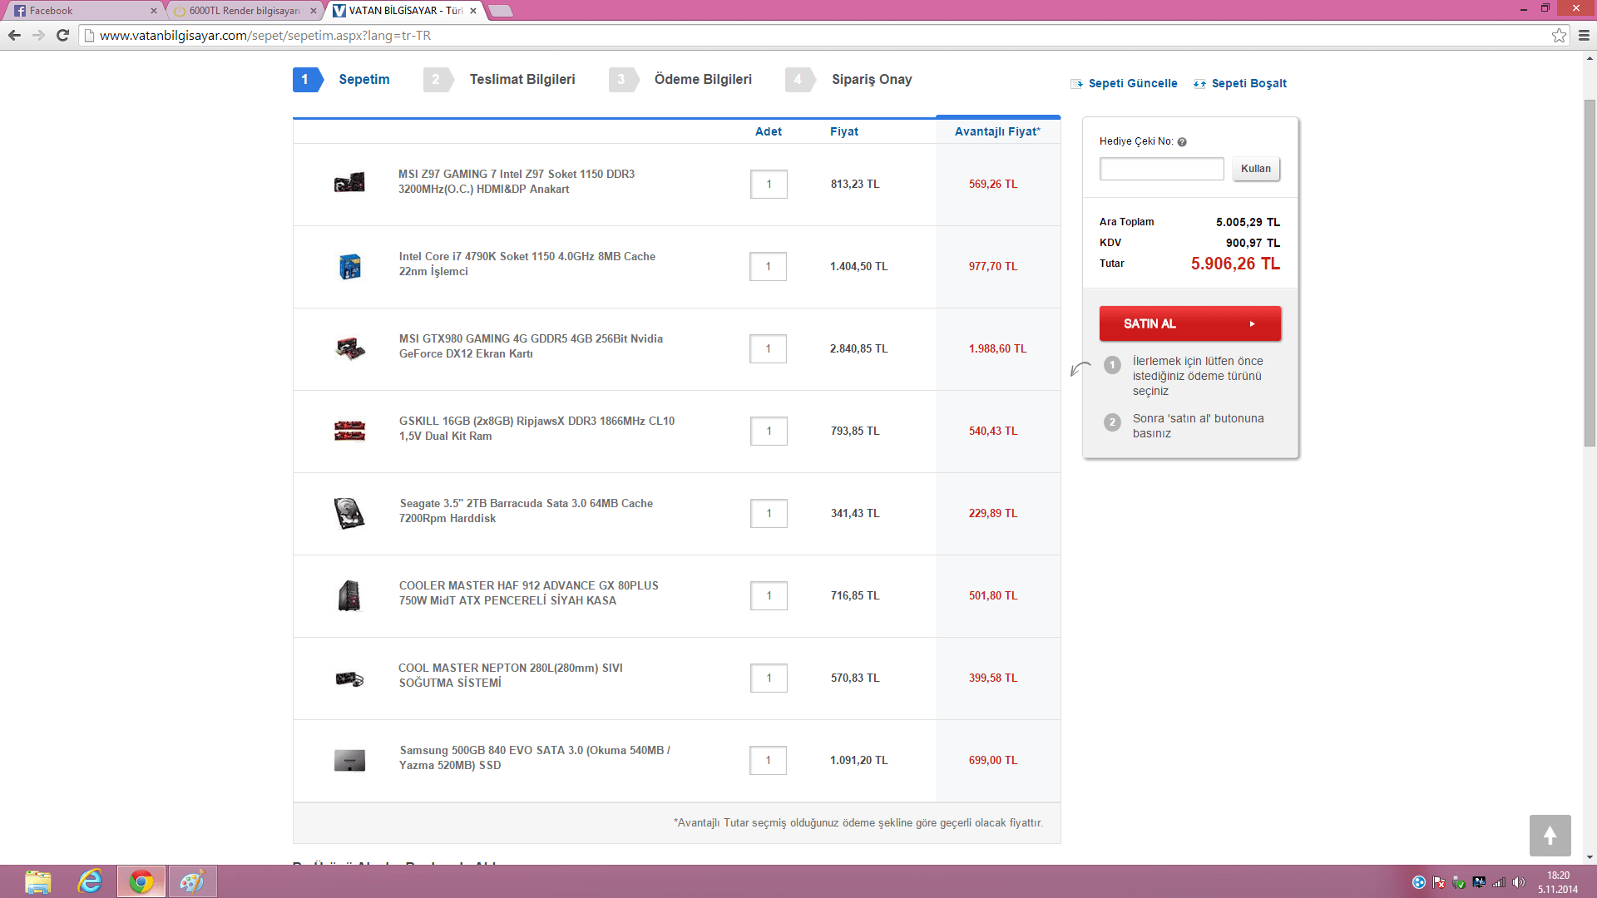Screen dimensions: 1597x898
Task: Click the gift voucher help question icon
Action: point(1182,142)
